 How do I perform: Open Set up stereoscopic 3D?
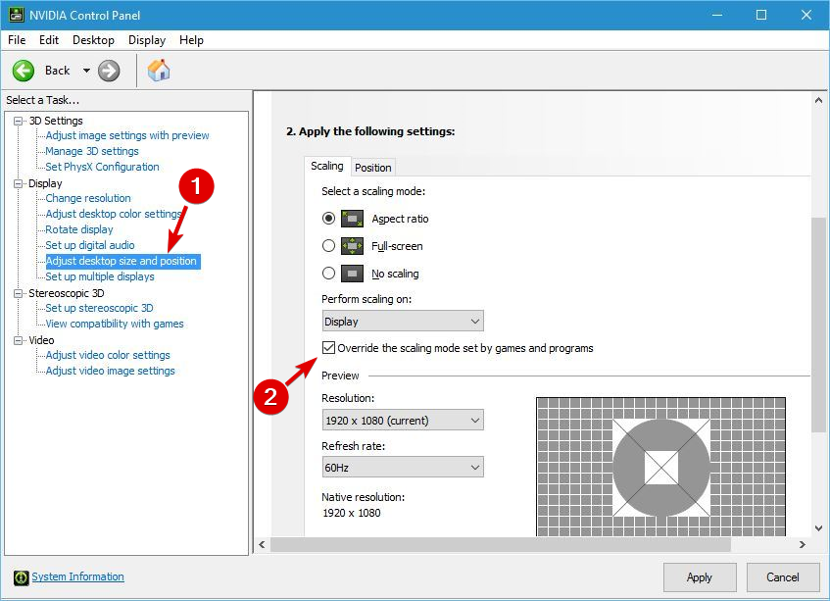click(x=99, y=308)
